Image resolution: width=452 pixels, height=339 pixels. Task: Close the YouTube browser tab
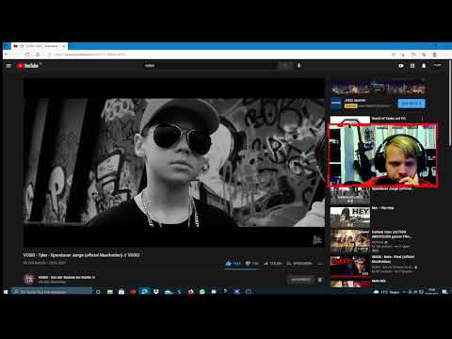(64, 46)
